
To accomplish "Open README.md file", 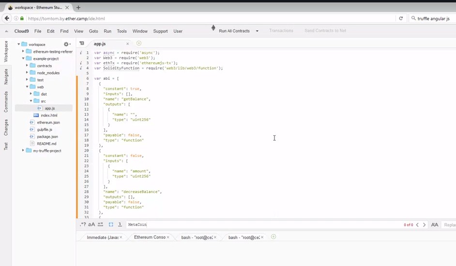I will click(x=46, y=143).
